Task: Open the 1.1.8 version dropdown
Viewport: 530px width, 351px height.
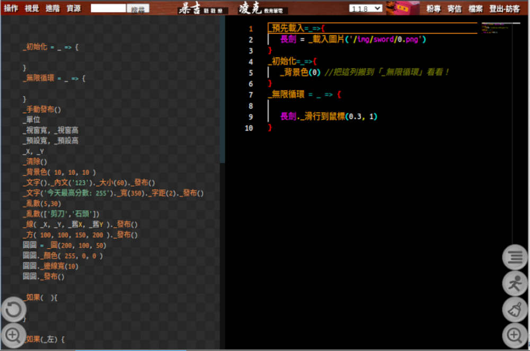Action: pos(366,8)
